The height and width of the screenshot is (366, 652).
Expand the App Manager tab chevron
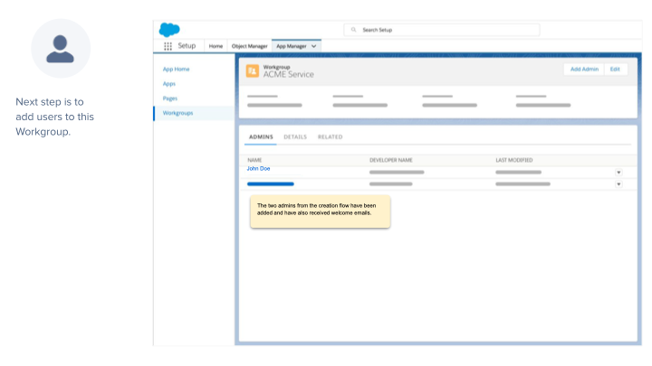pos(313,46)
